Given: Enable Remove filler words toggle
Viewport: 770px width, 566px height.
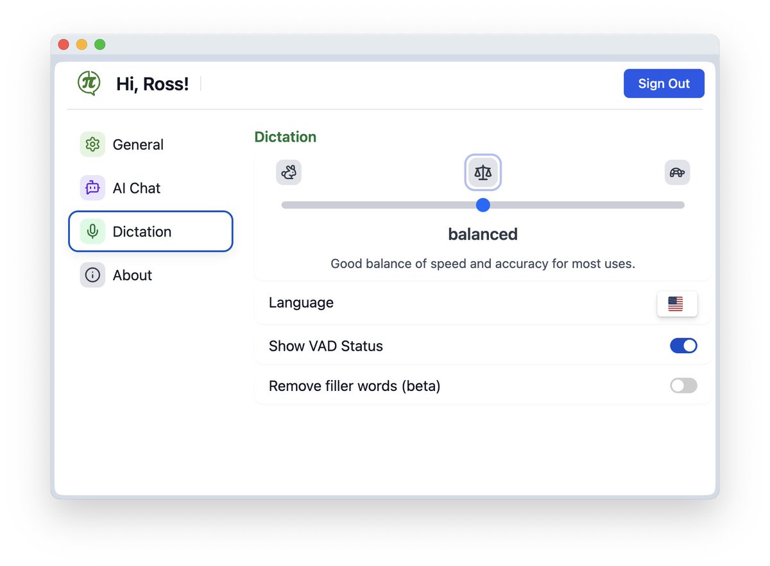Looking at the screenshot, I should [683, 386].
